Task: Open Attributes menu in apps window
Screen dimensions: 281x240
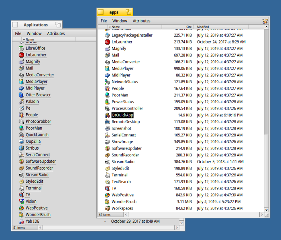Action: click(141, 21)
